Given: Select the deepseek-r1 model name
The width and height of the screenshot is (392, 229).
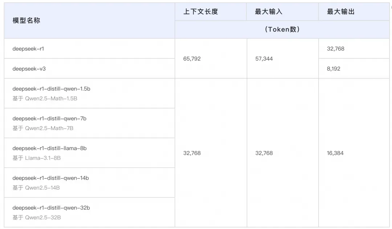Looking at the screenshot, I should (x=28, y=49).
